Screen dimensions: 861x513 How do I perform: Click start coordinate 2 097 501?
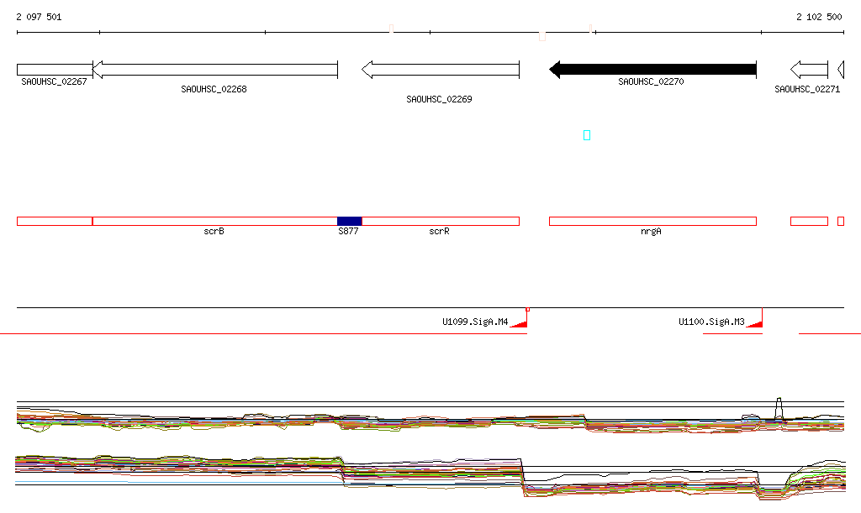pos(39,17)
